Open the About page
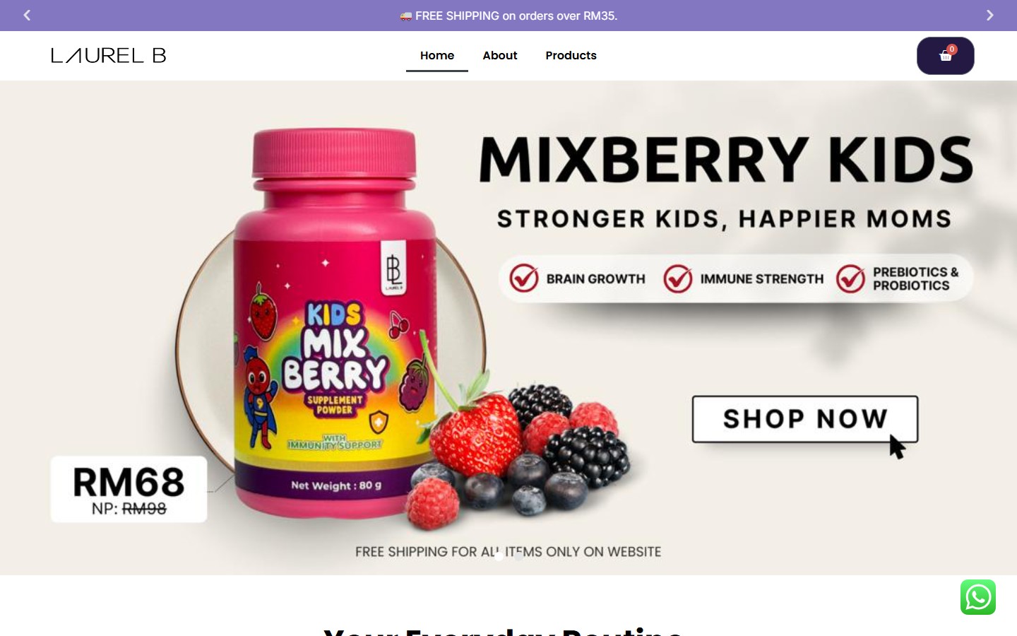Screen dimensions: 1017x636 coord(500,55)
